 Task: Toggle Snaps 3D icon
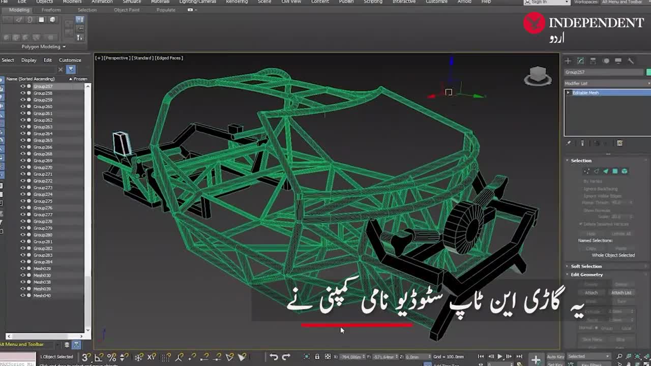(x=86, y=357)
